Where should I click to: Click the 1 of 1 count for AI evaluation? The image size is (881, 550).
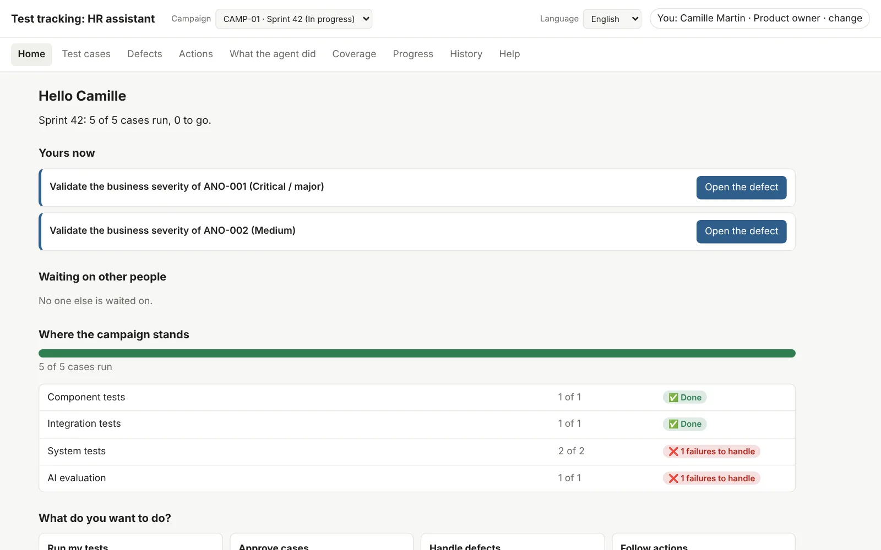pos(569,478)
